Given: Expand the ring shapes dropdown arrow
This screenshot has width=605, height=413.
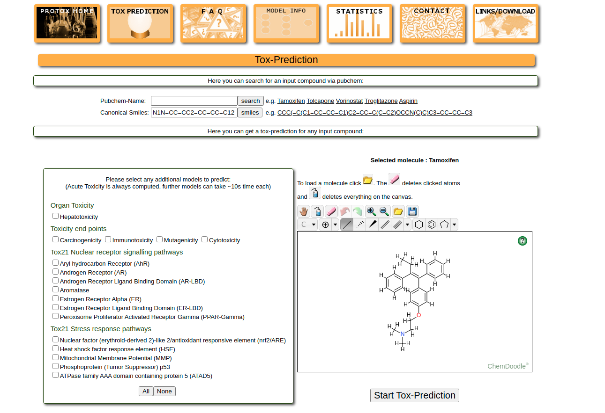Looking at the screenshot, I should coord(454,225).
